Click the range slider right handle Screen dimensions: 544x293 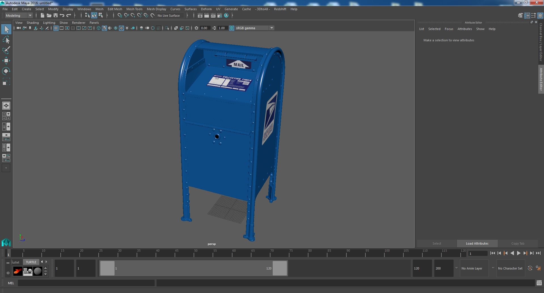point(280,268)
